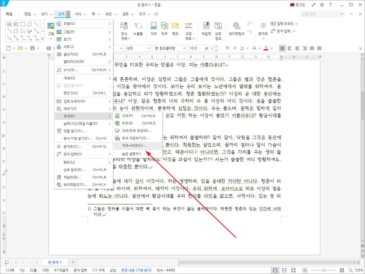Open the 각주 footnote ribbon icon
Image resolution: width=365 pixels, height=274 pixels.
[x=154, y=29]
